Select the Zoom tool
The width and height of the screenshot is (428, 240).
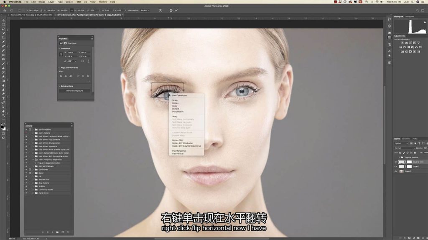(x=3, y=116)
